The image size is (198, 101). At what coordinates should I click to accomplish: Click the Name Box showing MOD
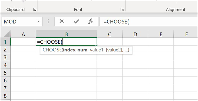pyautogui.click(x=22, y=22)
